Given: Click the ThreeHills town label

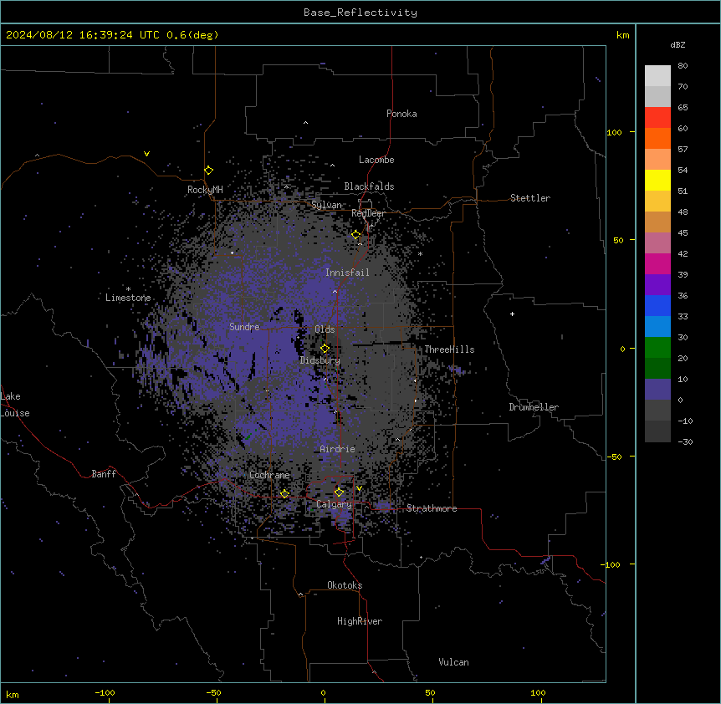Looking at the screenshot, I should pyautogui.click(x=450, y=349).
